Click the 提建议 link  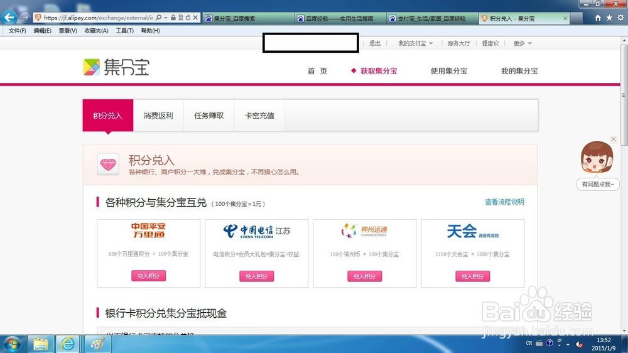(x=490, y=43)
